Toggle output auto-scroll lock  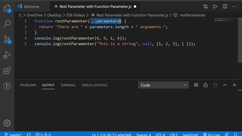tap(206, 85)
